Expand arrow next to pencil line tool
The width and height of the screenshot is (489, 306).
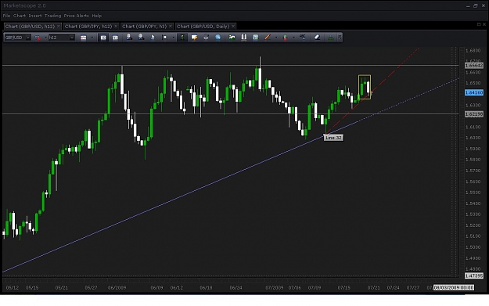[276, 38]
